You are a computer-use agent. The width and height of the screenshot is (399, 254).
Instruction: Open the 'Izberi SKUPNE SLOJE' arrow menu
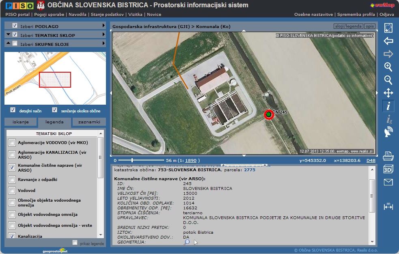coord(104,44)
